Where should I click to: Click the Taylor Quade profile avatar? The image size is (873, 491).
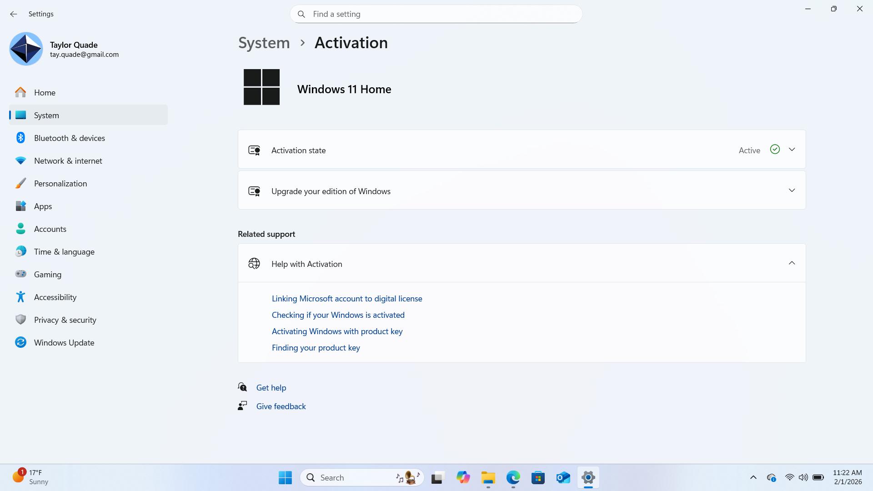26,49
